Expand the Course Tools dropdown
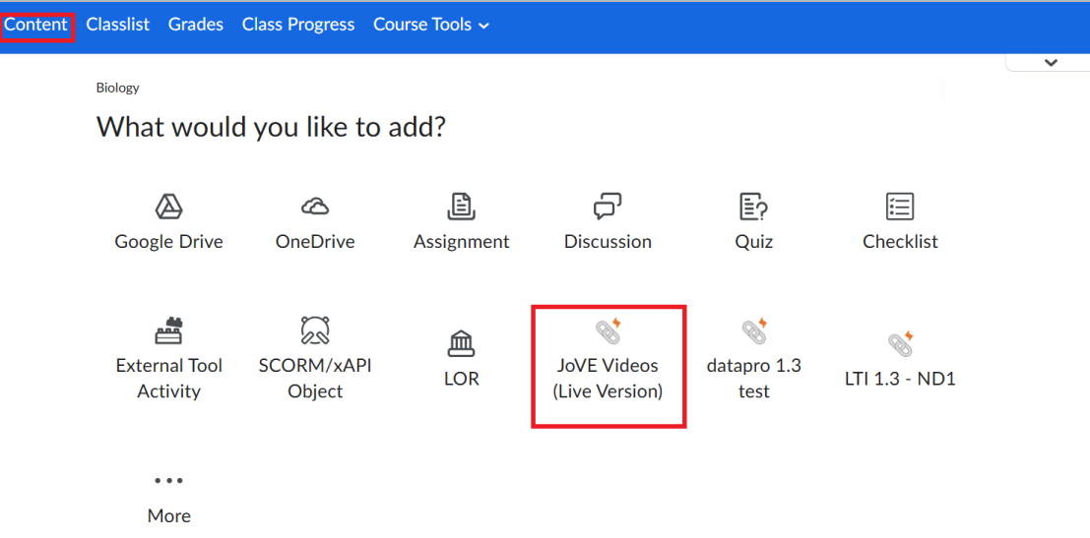This screenshot has width=1090, height=538. [431, 25]
